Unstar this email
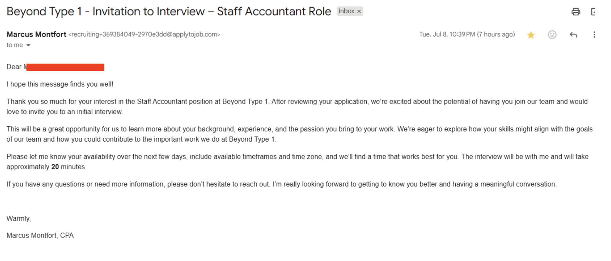The image size is (611, 261). tap(530, 34)
